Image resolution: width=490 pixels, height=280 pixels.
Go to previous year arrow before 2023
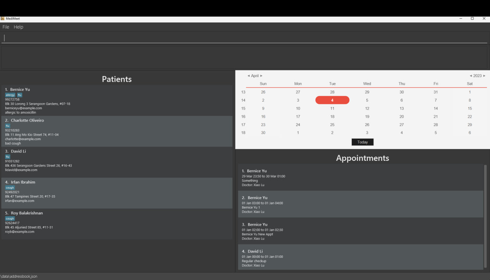point(470,76)
